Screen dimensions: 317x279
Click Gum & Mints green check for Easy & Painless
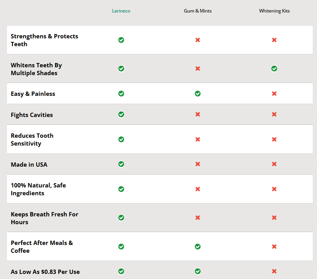(x=198, y=94)
